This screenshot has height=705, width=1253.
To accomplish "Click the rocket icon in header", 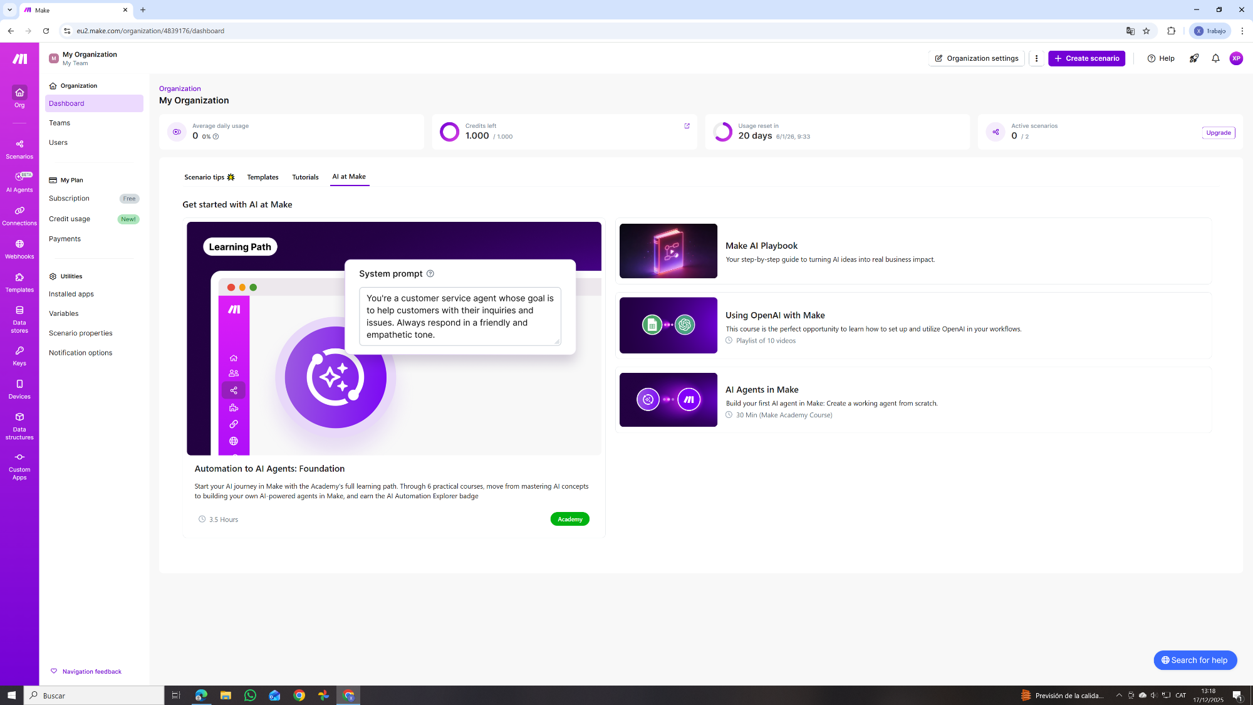I will click(1194, 58).
